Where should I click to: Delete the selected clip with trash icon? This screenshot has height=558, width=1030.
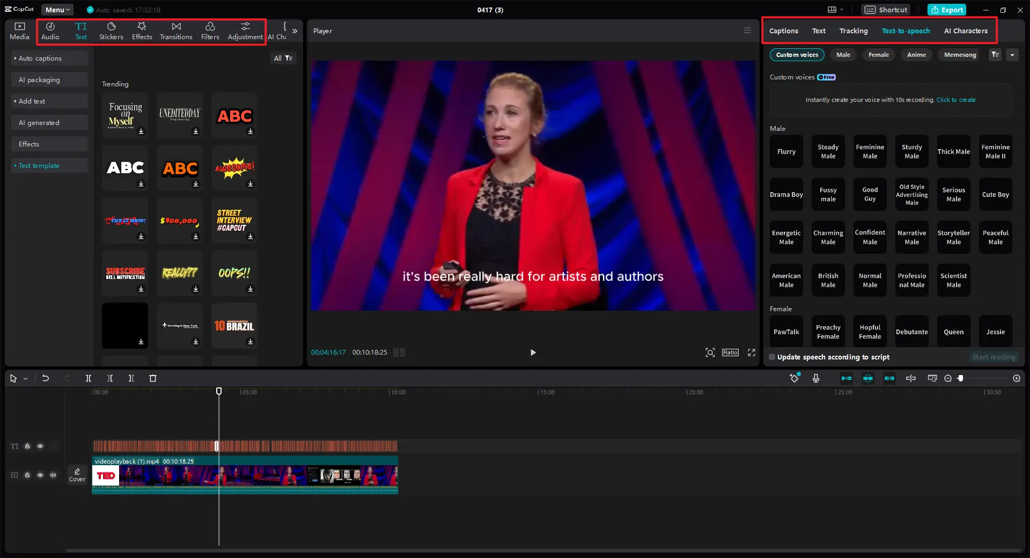tap(153, 378)
